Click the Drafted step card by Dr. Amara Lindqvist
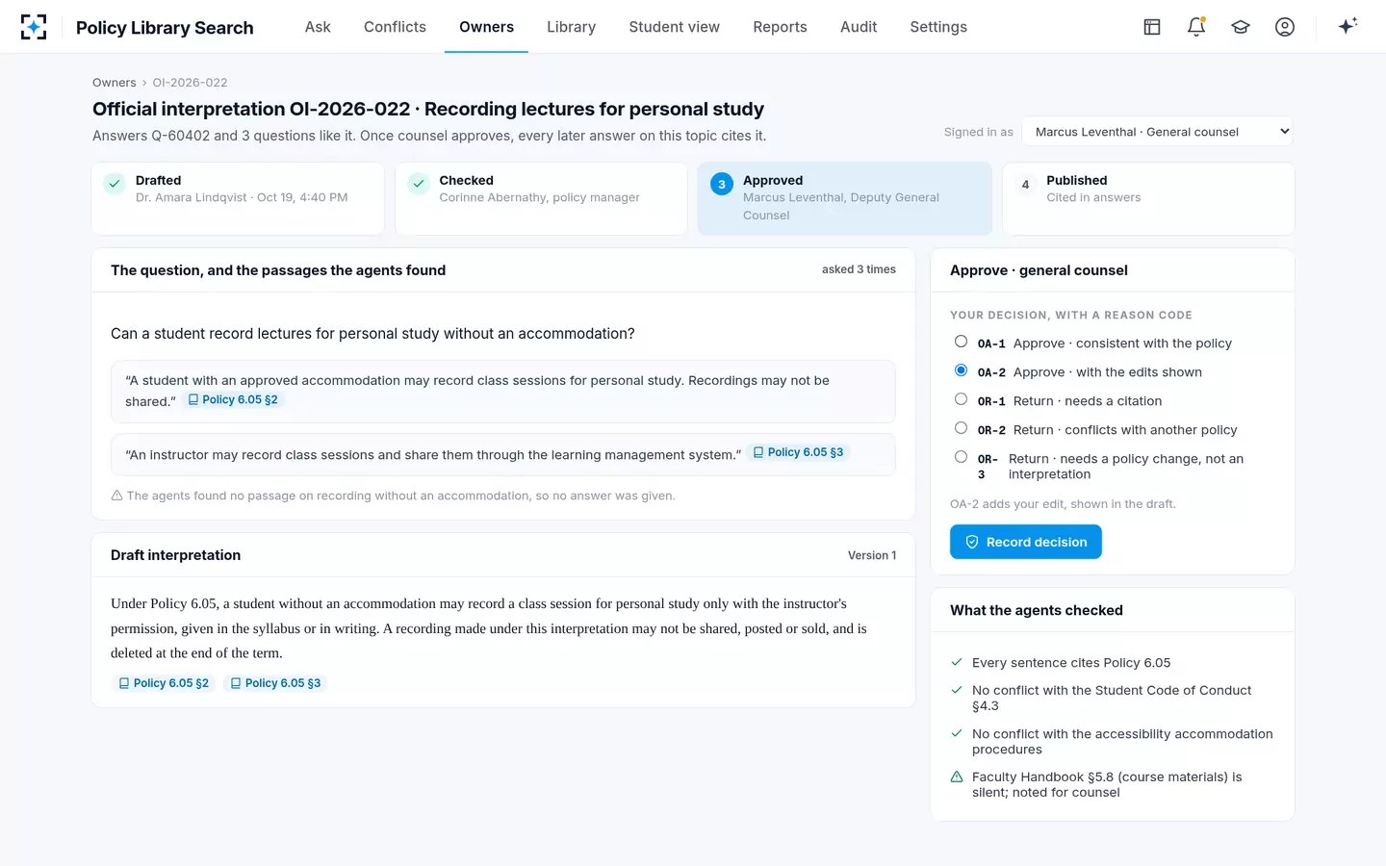The image size is (1386, 866). point(238,198)
